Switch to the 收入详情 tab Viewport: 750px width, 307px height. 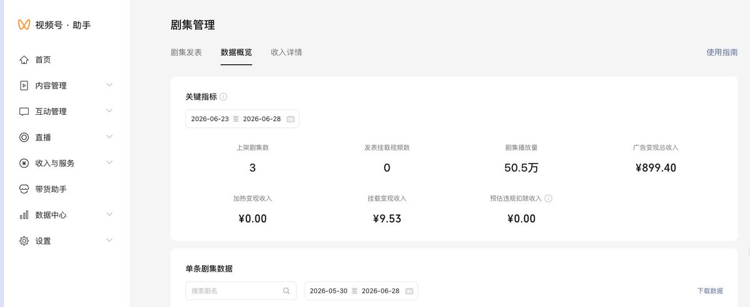click(x=286, y=52)
